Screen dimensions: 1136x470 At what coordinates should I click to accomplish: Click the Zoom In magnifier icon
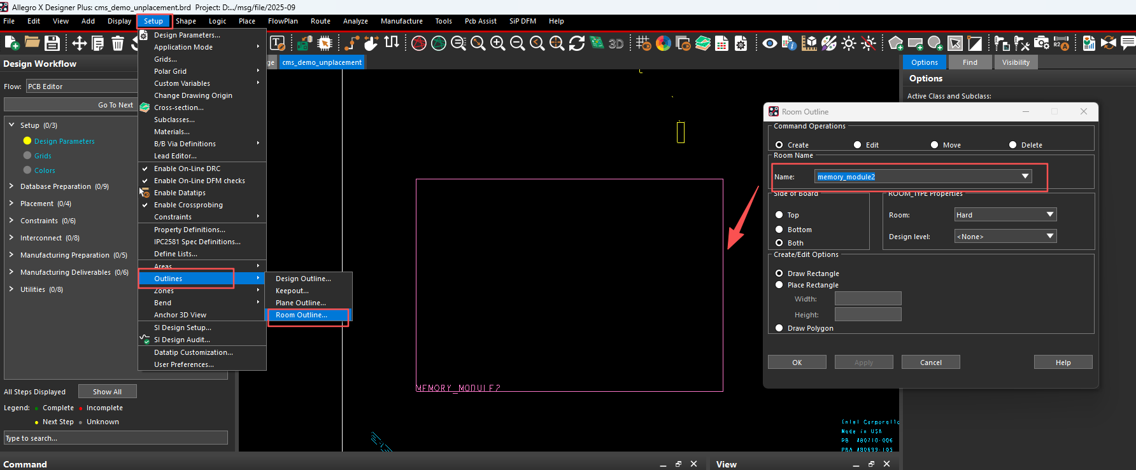pyautogui.click(x=497, y=43)
